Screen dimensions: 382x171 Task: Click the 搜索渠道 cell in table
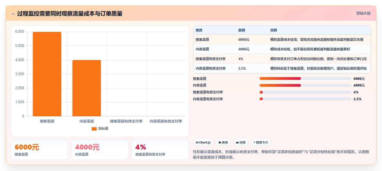[x=202, y=40]
